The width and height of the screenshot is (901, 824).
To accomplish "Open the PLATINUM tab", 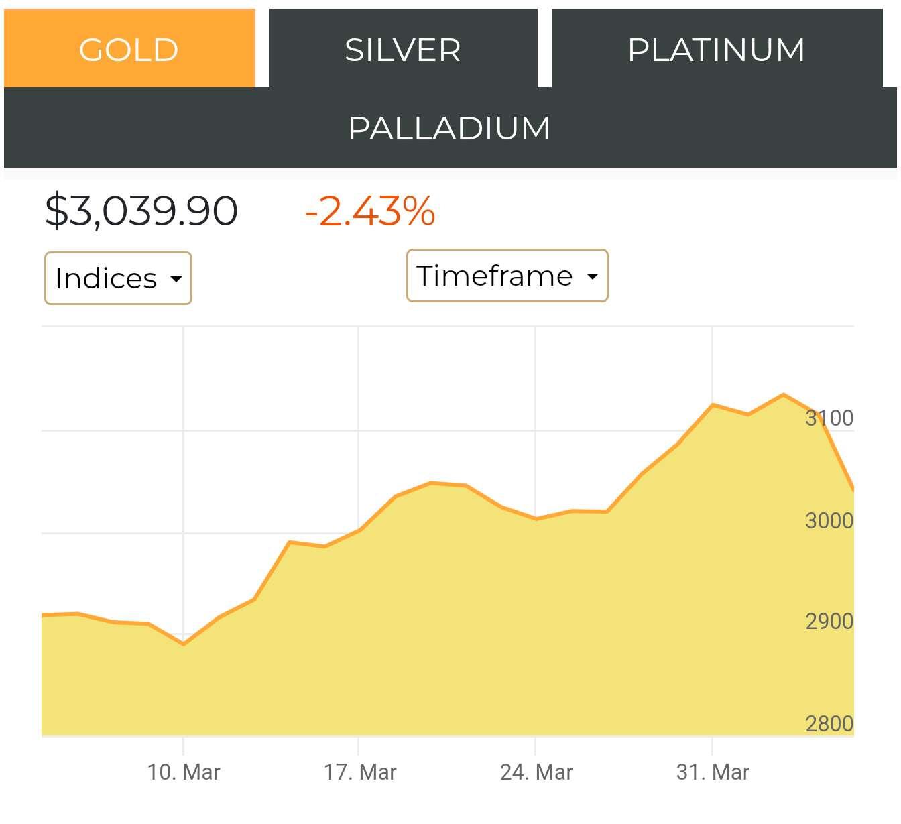I will coord(717,48).
